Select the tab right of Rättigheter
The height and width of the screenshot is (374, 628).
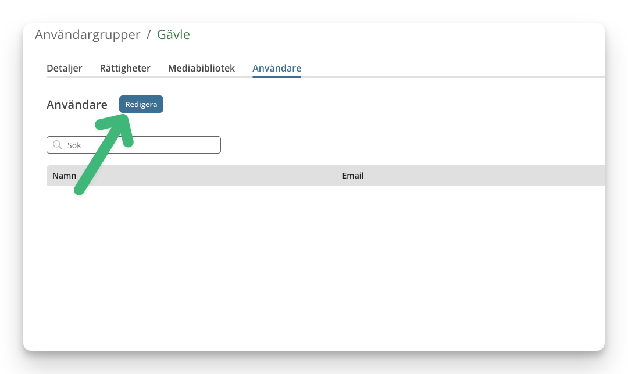[201, 68]
